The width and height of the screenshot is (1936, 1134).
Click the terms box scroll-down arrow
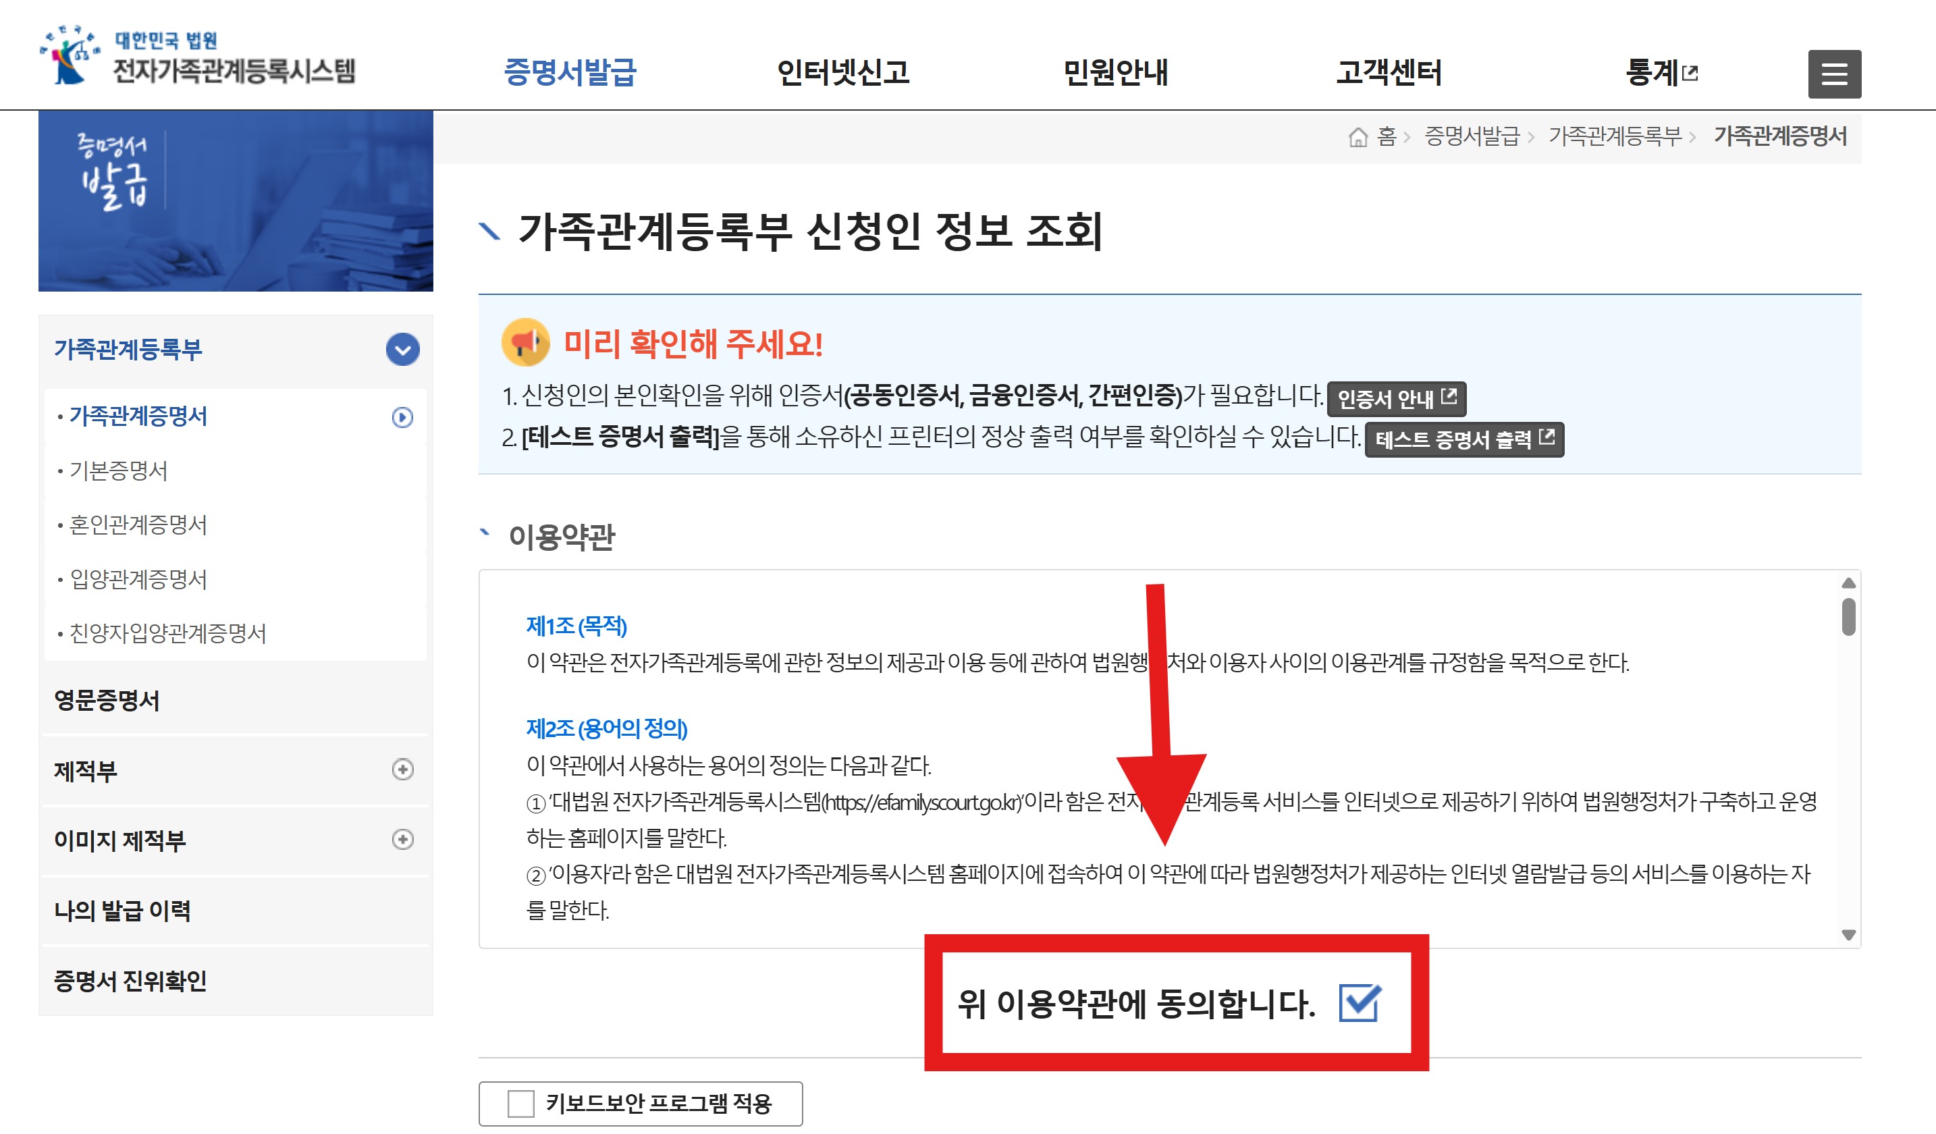tap(1848, 935)
